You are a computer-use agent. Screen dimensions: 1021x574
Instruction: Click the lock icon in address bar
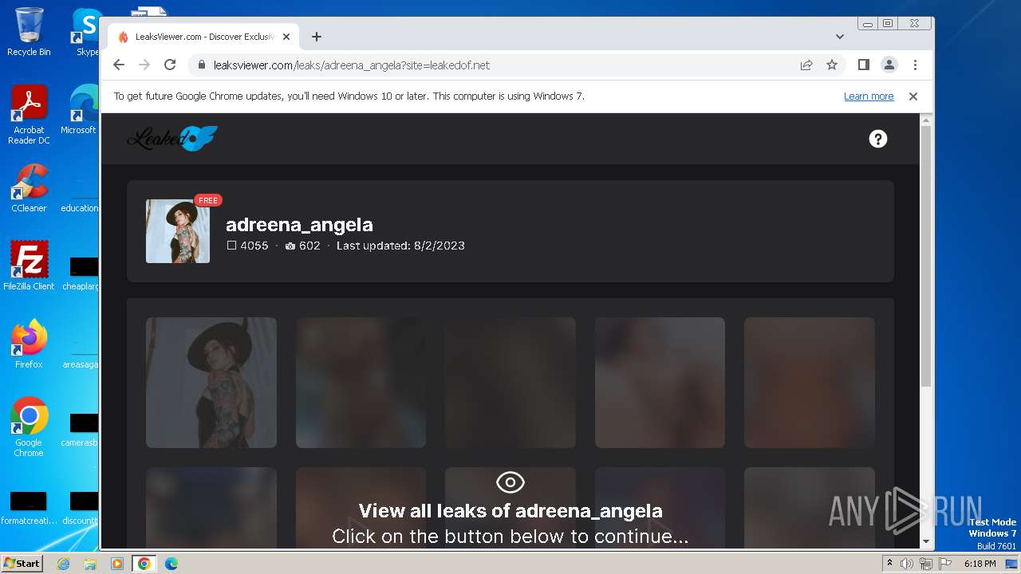(x=202, y=65)
